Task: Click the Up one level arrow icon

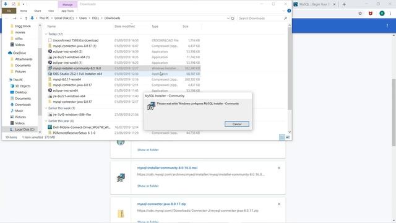Action: pyautogui.click(x=26, y=18)
